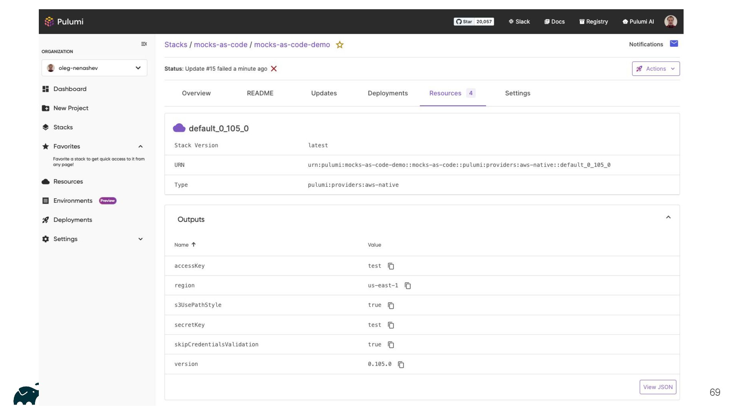This screenshot has height=415, width=737.
Task: Open the Notifications envelope icon
Action: 674,44
